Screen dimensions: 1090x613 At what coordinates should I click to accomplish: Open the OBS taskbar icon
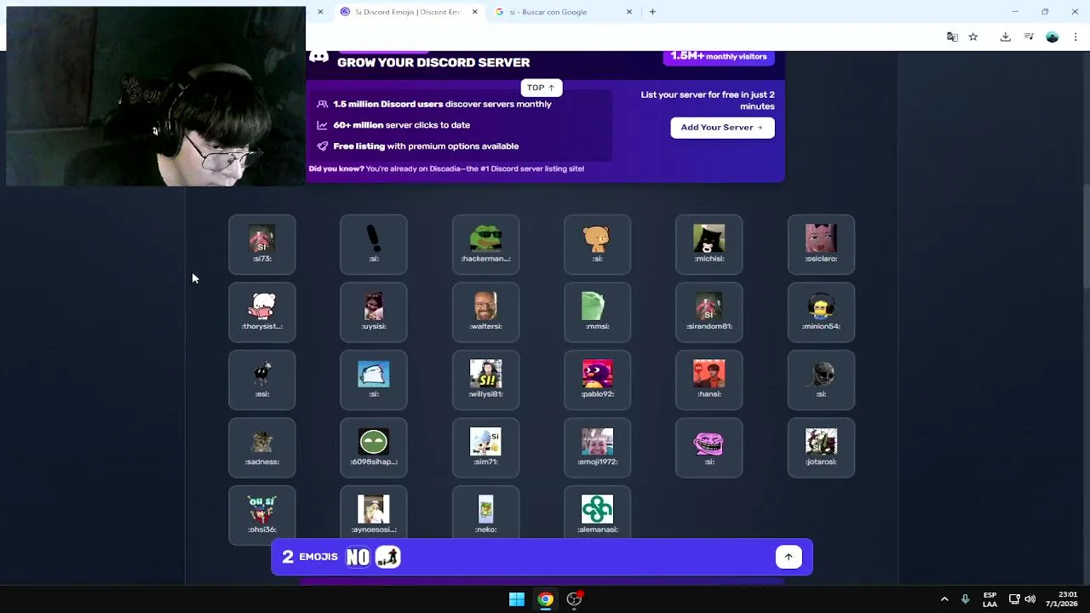575,599
